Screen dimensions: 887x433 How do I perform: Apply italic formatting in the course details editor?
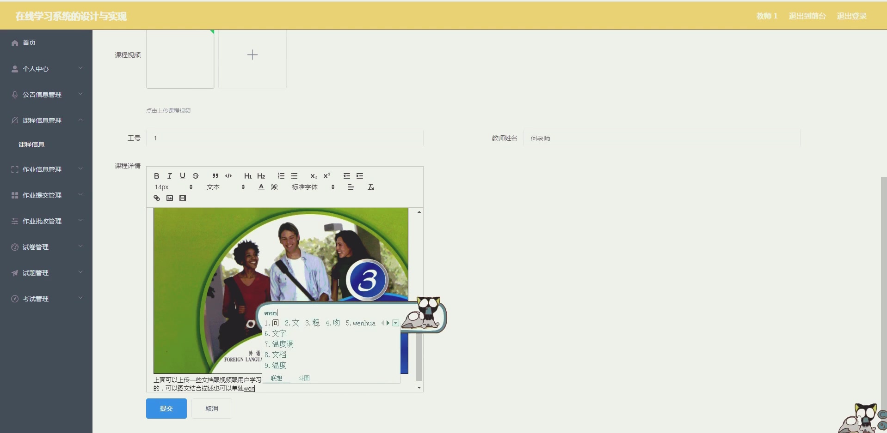(169, 176)
